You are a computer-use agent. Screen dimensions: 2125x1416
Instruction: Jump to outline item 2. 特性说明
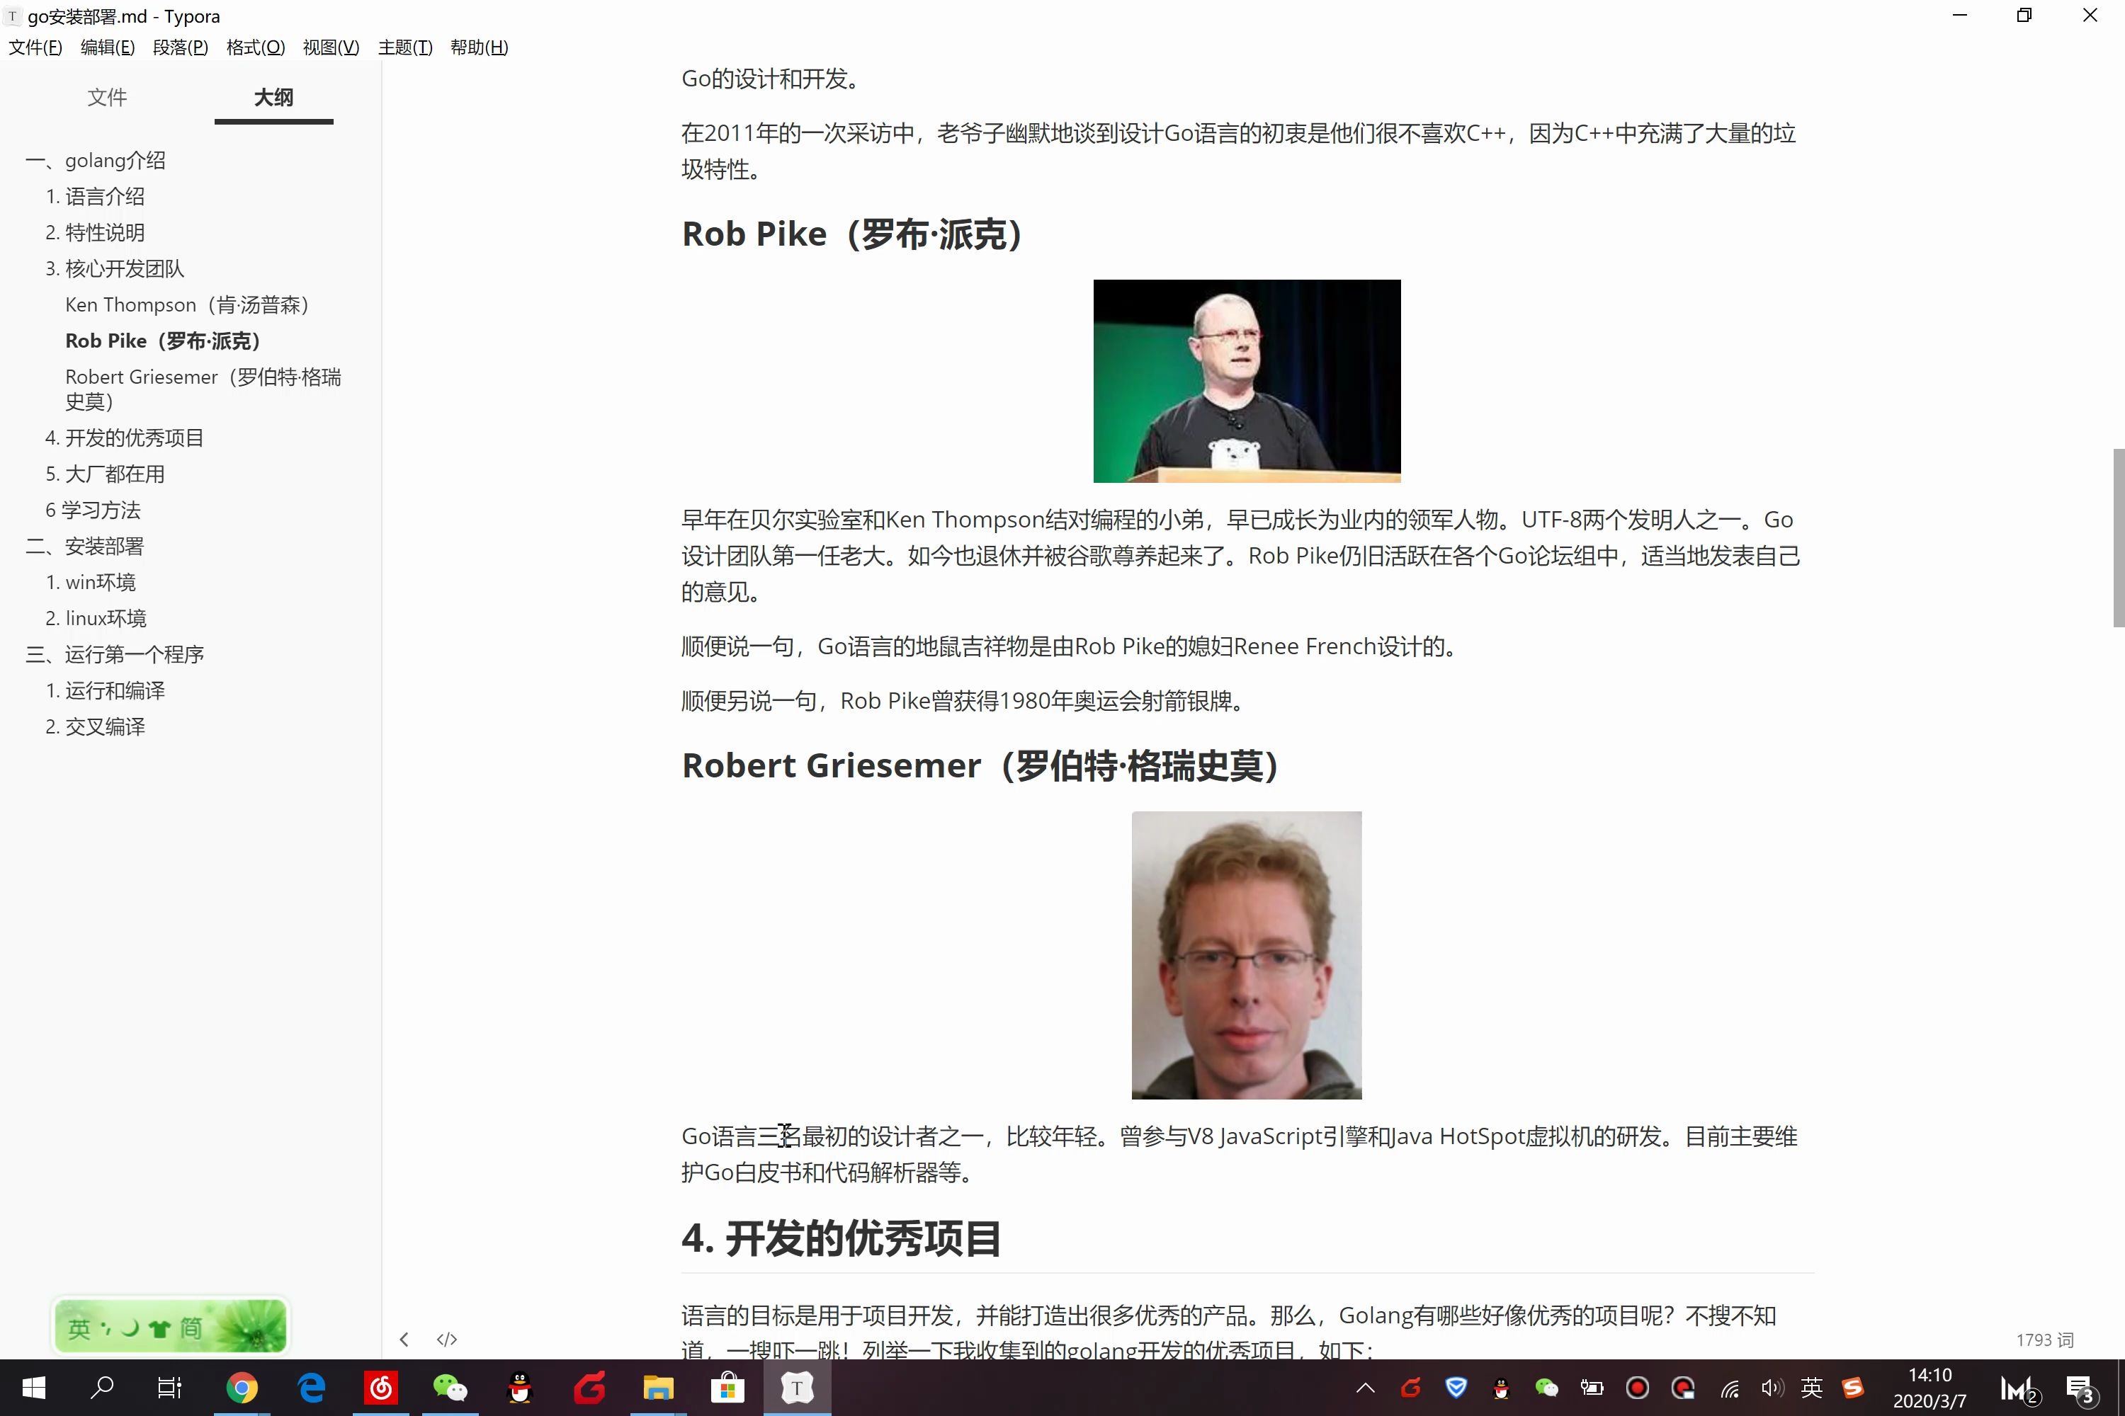[x=95, y=233]
